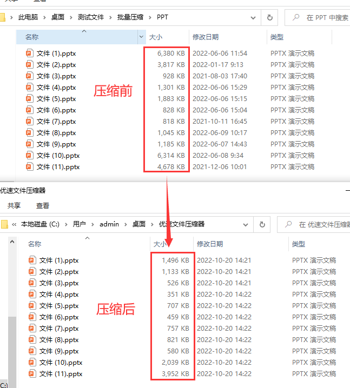Show hidden path levels via double chevron
350x388 pixels.
point(14,224)
